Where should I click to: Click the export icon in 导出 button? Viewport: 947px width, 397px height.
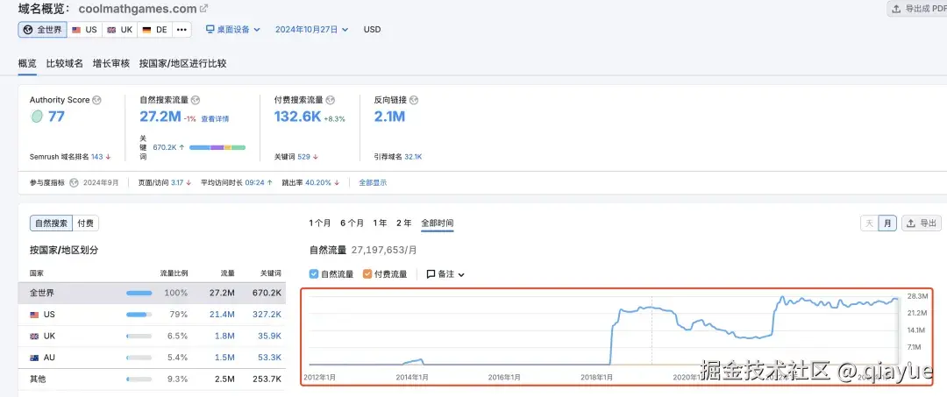[912, 223]
